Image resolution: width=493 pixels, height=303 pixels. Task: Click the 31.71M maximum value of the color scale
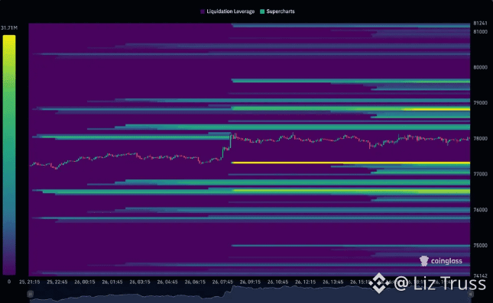(9, 28)
